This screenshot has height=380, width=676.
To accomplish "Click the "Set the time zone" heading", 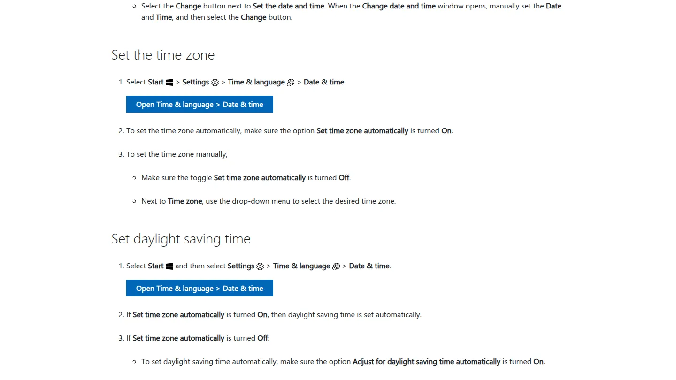I will point(163,55).
